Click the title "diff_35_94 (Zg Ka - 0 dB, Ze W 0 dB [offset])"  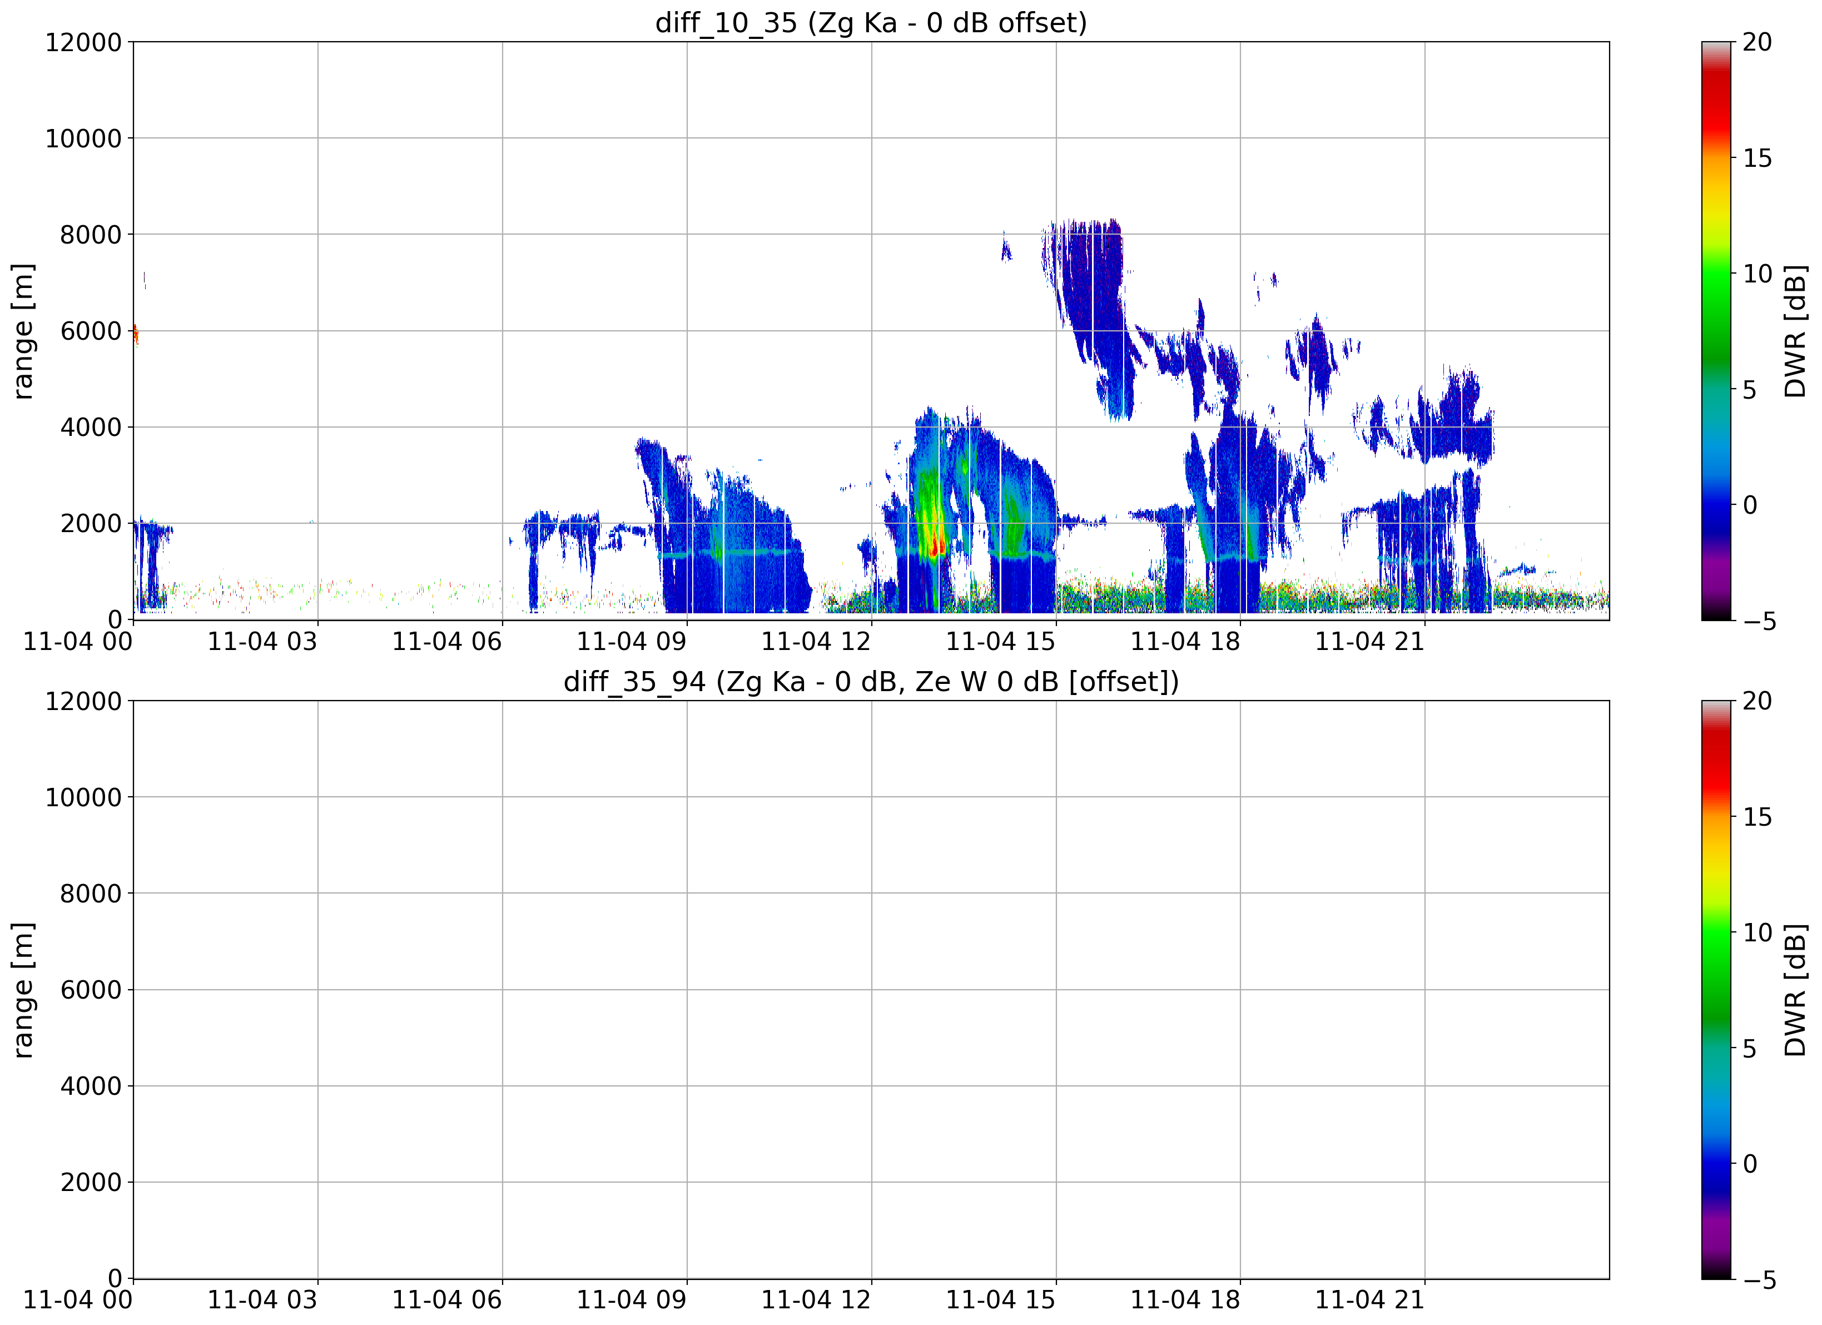pyautogui.click(x=871, y=681)
